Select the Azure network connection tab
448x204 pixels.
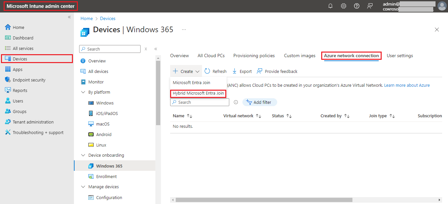(351, 56)
